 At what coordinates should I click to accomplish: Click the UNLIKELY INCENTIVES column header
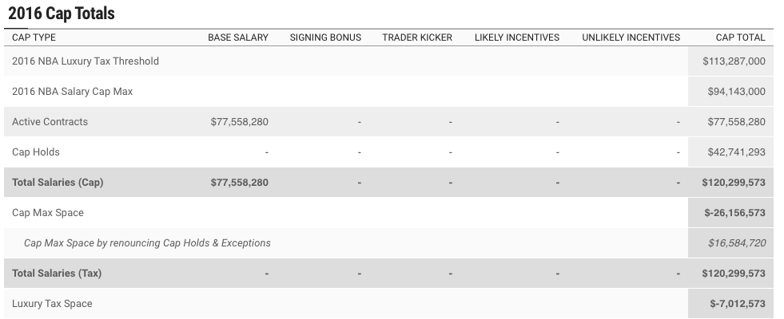click(x=631, y=37)
